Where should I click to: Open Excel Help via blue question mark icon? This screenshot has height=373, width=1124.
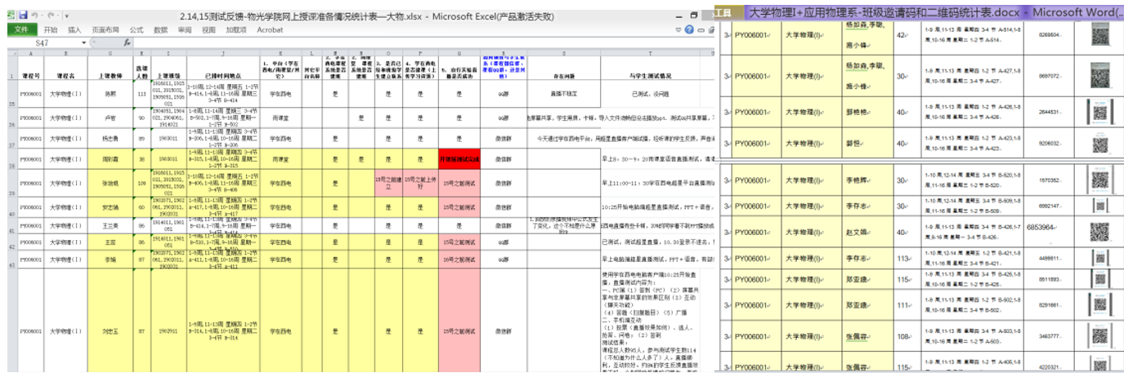[689, 30]
